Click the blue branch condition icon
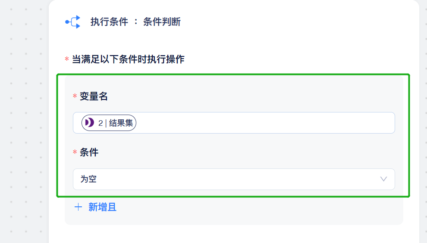The width and height of the screenshot is (427, 243). pyautogui.click(x=73, y=22)
